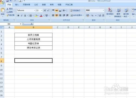Open the Tahoma font name dropdown
136x98 pixels.
[x=35, y=11]
